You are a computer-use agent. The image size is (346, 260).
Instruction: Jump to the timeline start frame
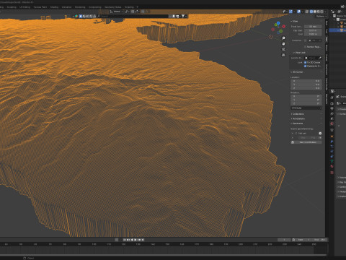[125, 240]
